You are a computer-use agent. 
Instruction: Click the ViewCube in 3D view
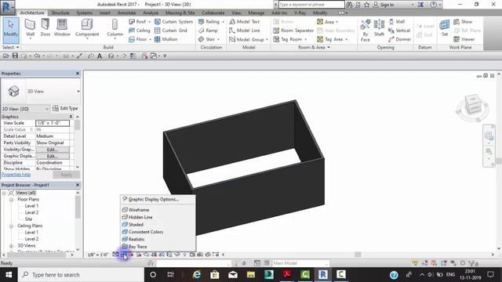click(473, 105)
